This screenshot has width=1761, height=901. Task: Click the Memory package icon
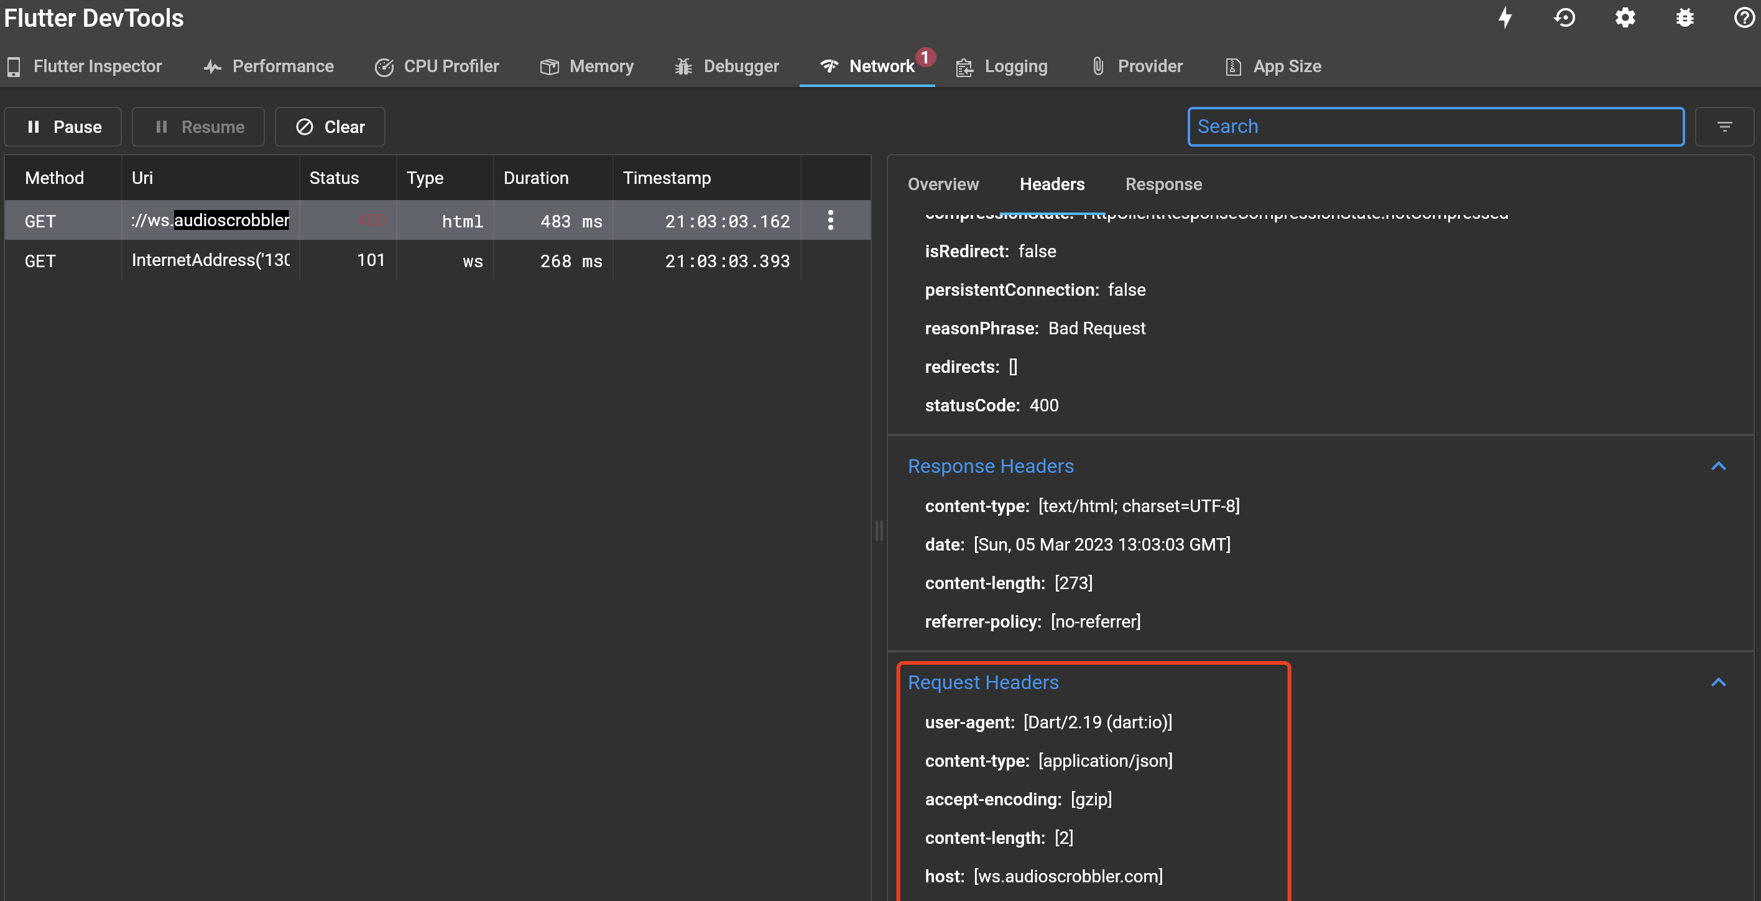(x=548, y=66)
